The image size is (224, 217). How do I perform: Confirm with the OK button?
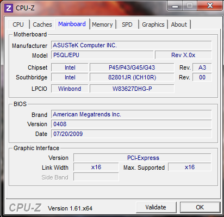click(x=200, y=207)
